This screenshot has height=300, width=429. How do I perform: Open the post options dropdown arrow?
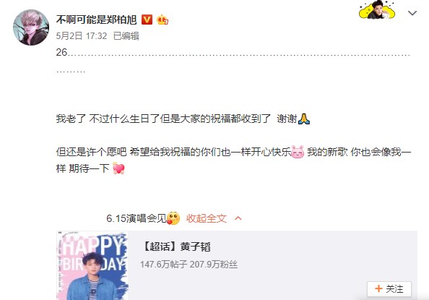click(412, 13)
